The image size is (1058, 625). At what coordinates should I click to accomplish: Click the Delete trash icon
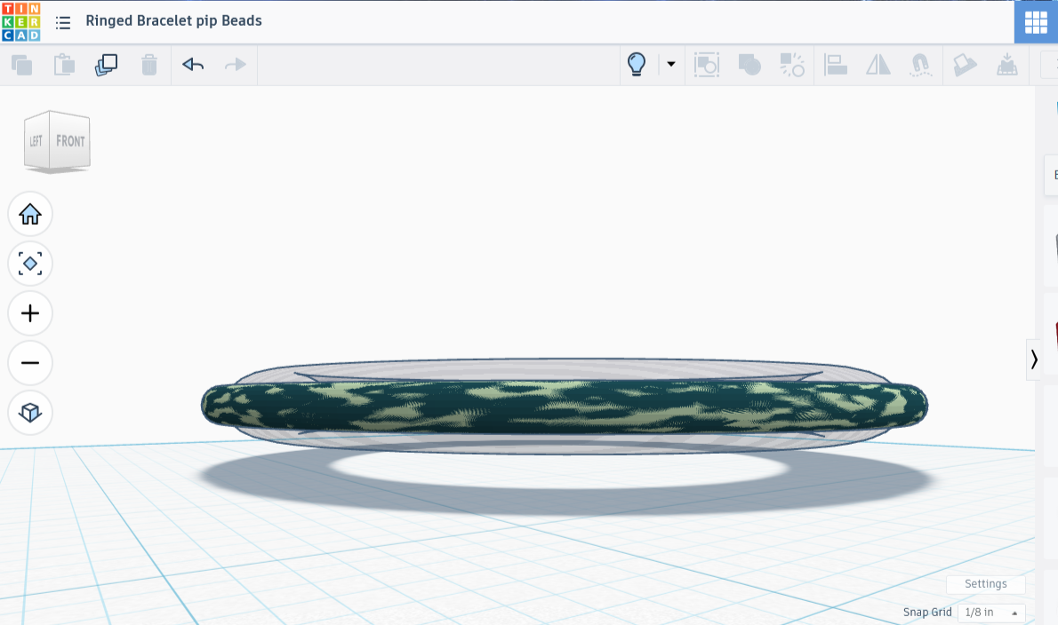pyautogui.click(x=149, y=65)
